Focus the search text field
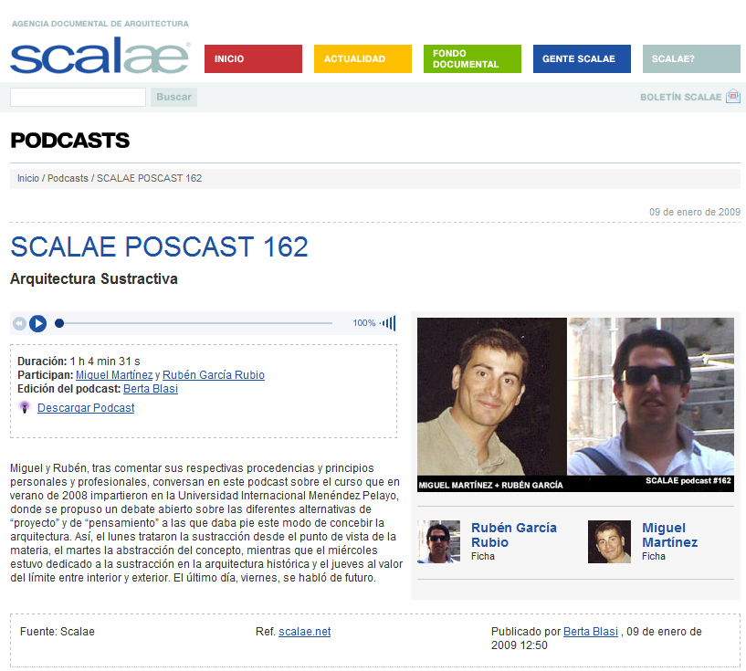 (x=78, y=97)
